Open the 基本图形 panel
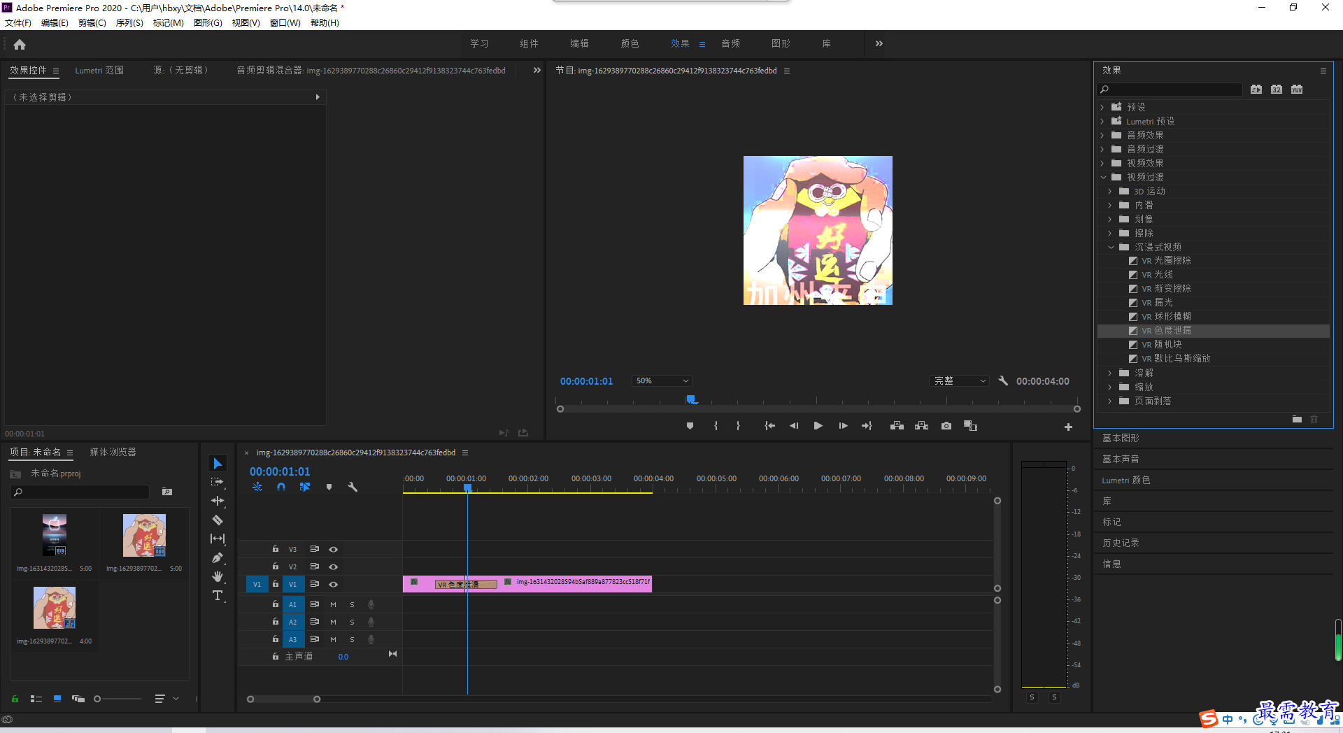This screenshot has width=1343, height=733. [x=1121, y=438]
